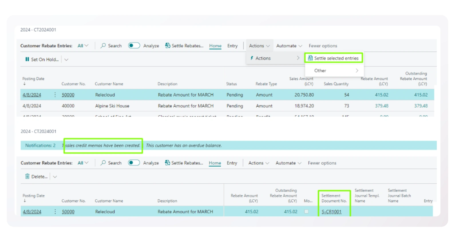This screenshot has width=455, height=242.
Task: Open the Automate dropdown in upper toolbar
Action: 289,46
